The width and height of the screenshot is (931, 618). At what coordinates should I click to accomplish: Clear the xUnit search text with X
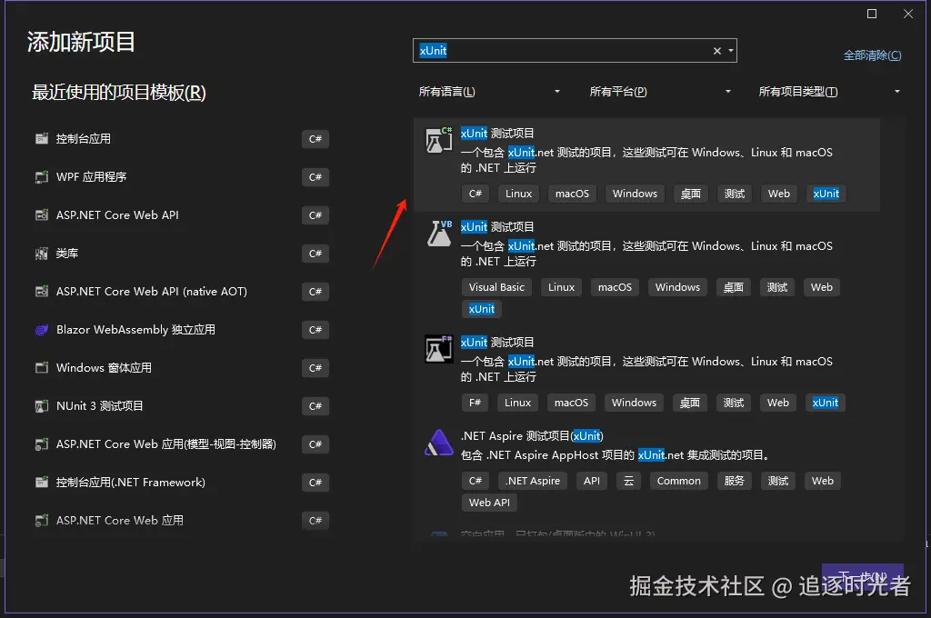[x=716, y=51]
